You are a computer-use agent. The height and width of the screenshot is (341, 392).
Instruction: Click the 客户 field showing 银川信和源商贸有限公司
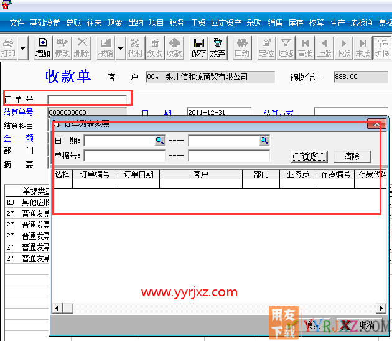point(210,77)
